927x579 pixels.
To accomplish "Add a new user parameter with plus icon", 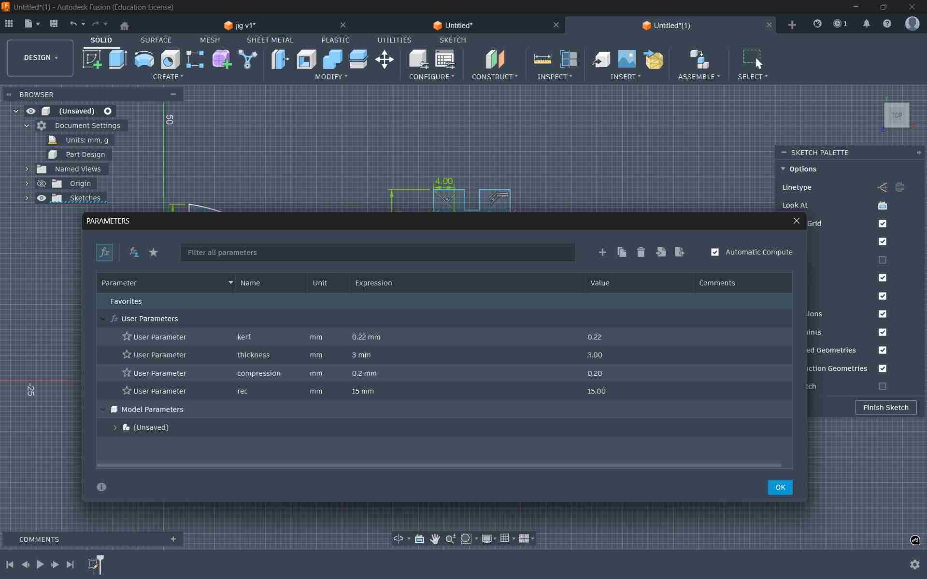I will tap(602, 252).
